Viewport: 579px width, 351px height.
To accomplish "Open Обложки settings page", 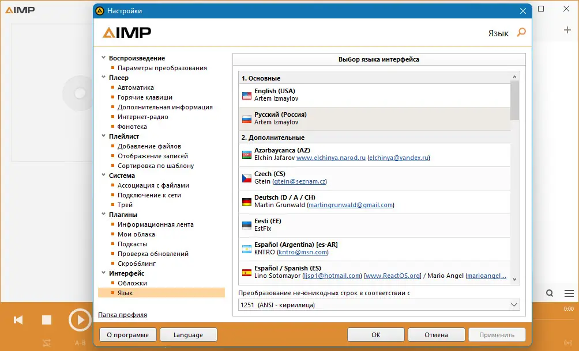I will point(132,283).
